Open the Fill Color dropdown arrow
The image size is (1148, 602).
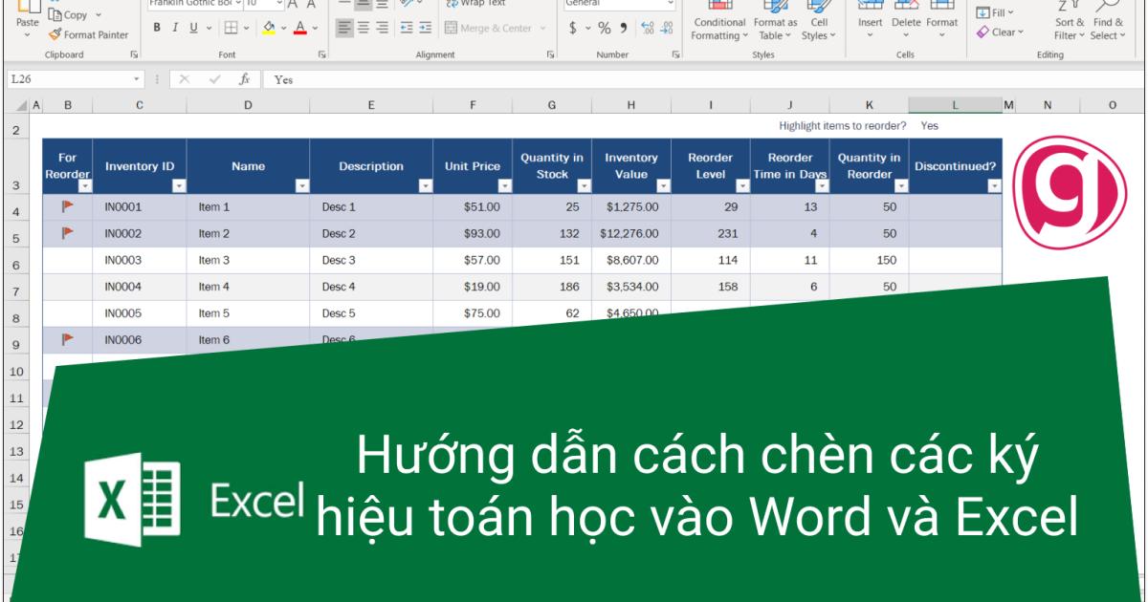coord(283,28)
